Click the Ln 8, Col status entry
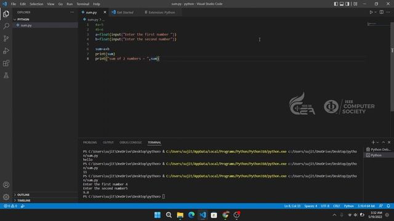The height and width of the screenshot is (221, 394). (x=292, y=206)
